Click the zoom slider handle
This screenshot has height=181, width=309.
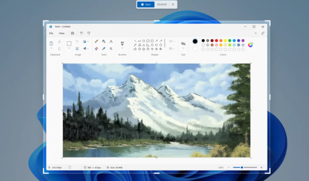(242, 167)
